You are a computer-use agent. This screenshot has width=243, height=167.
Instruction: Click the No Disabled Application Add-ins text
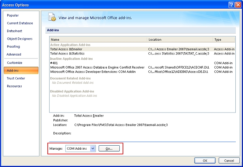[74, 96]
